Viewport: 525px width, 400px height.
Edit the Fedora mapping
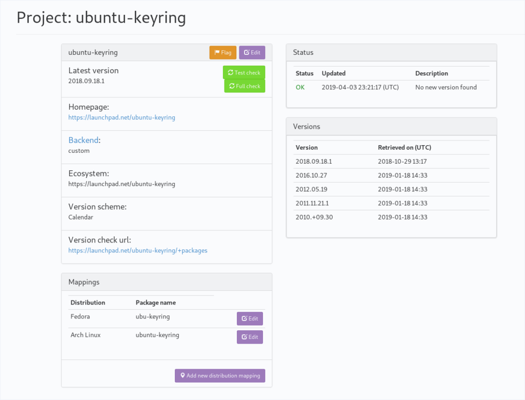pos(250,318)
